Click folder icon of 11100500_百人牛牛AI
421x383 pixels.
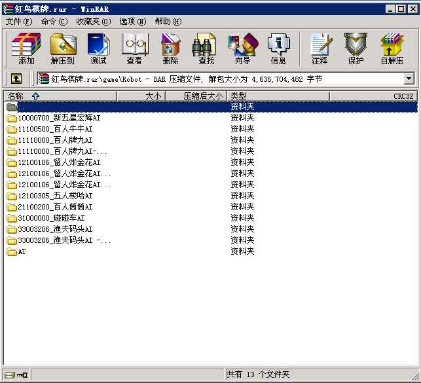12,130
